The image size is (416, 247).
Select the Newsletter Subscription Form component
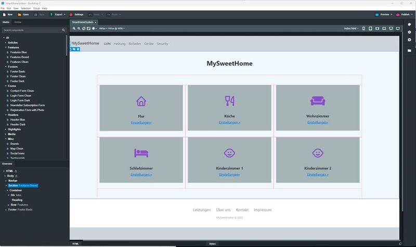pyautogui.click(x=28, y=106)
